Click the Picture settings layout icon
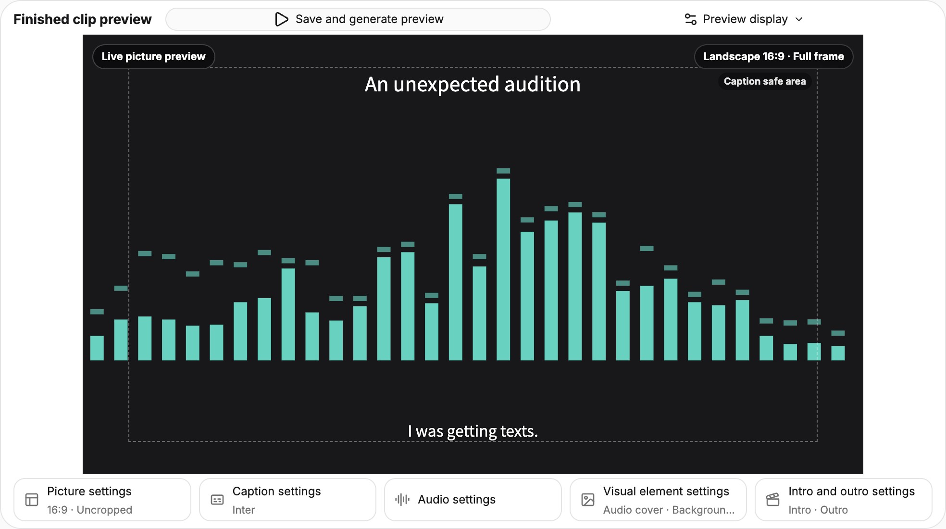Image resolution: width=946 pixels, height=529 pixels. [32, 500]
